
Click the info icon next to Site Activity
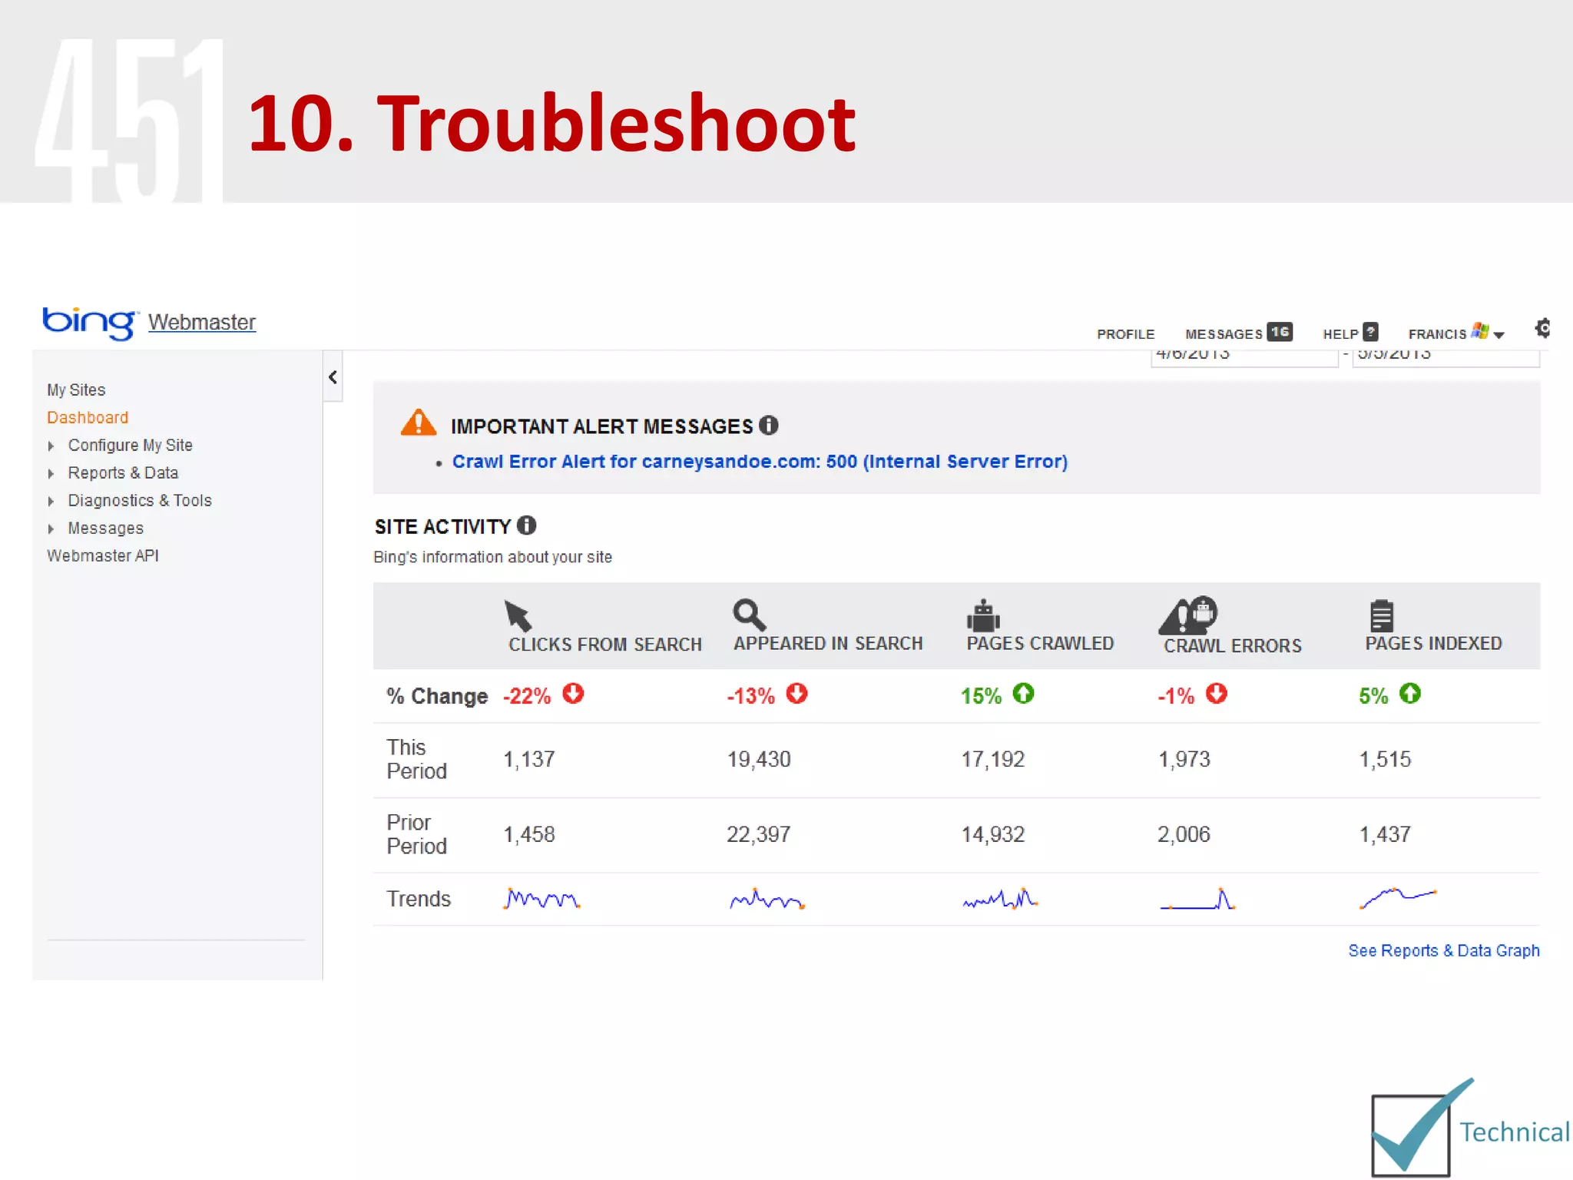(526, 525)
